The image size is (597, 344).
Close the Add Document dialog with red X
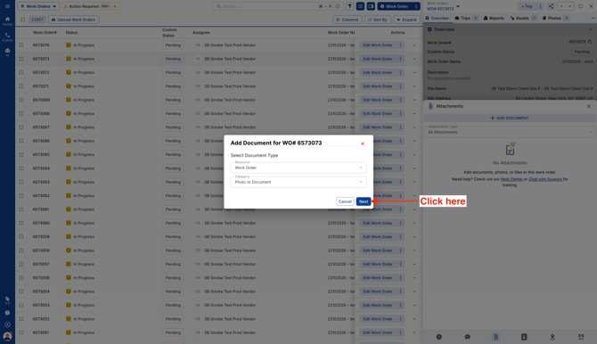(x=363, y=143)
